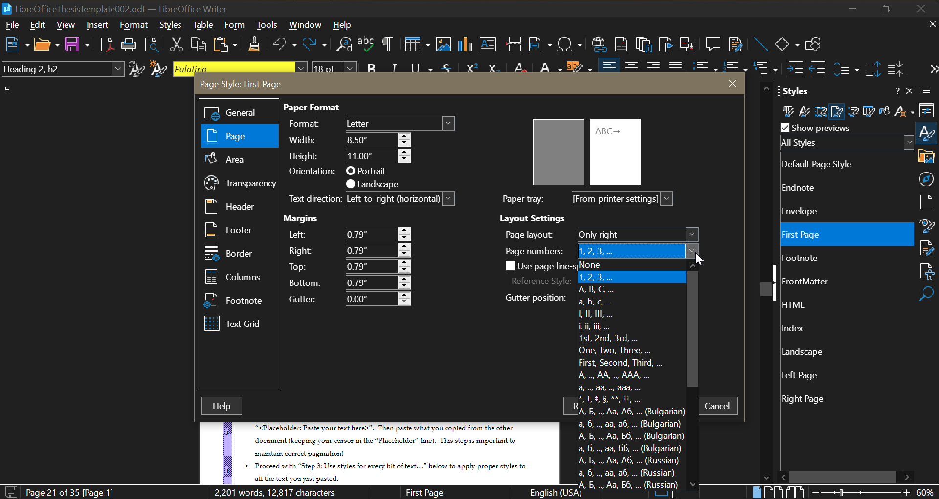Increase Left margin with up stepper
The width and height of the screenshot is (939, 499).
pyautogui.click(x=404, y=231)
